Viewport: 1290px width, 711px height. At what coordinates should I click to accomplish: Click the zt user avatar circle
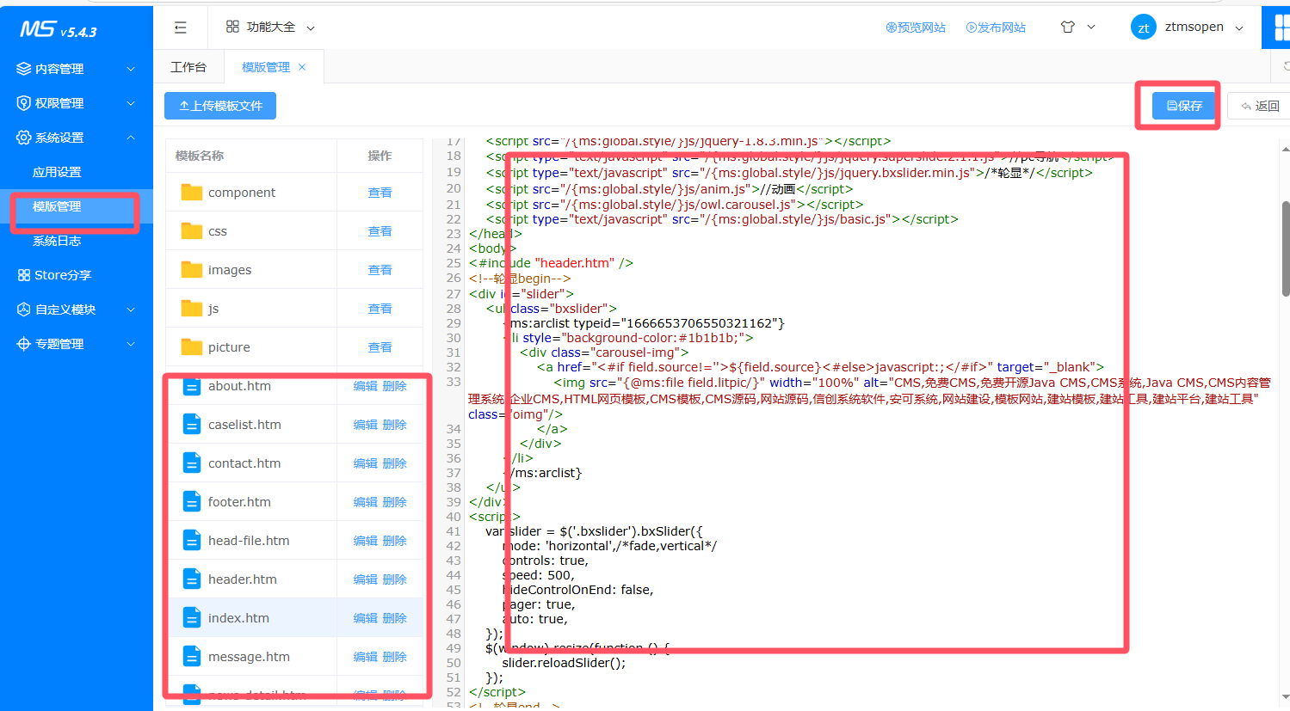tap(1143, 28)
